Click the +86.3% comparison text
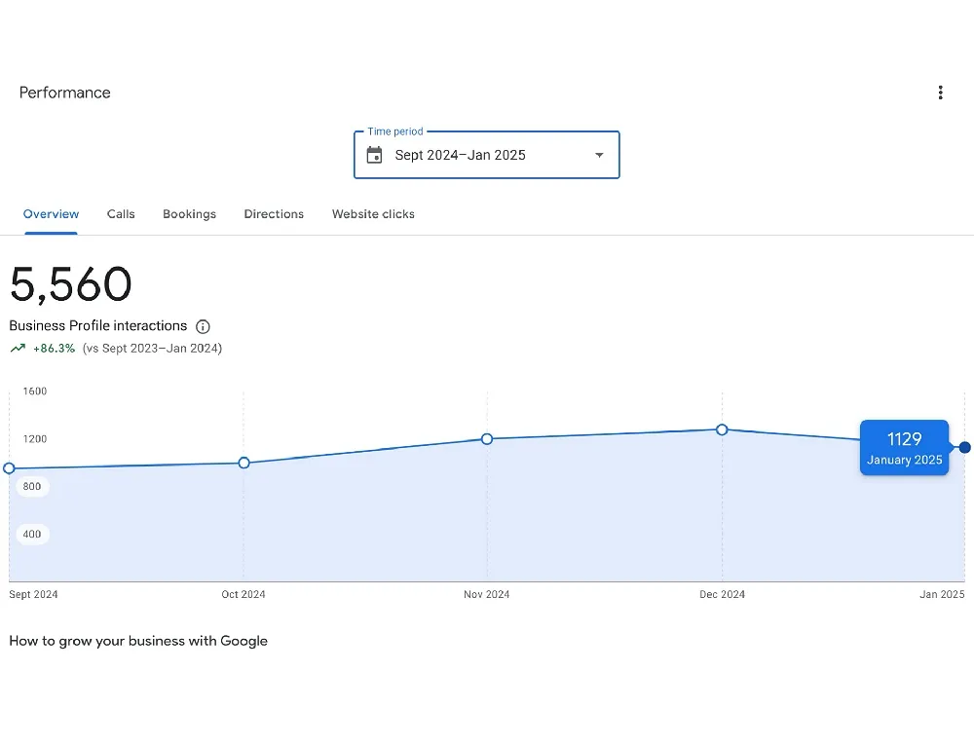The width and height of the screenshot is (974, 745). (x=54, y=349)
